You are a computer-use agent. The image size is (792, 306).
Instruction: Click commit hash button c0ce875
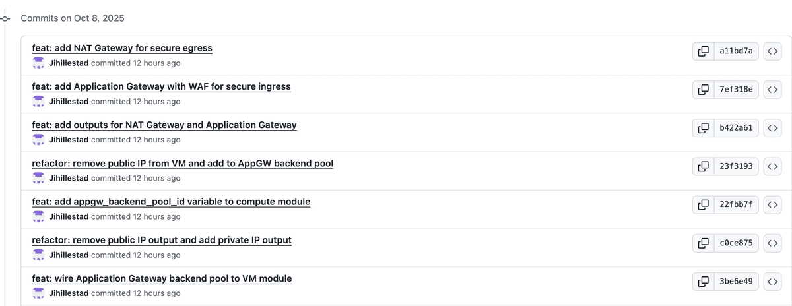[x=737, y=243]
